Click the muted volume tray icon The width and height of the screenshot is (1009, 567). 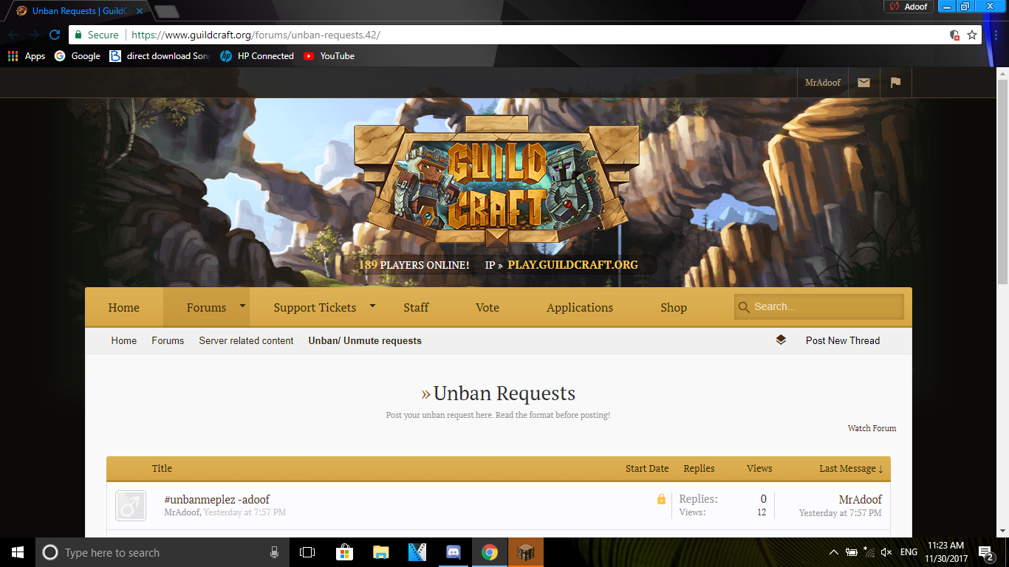coord(886,552)
